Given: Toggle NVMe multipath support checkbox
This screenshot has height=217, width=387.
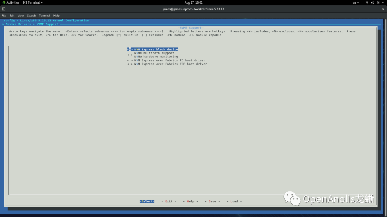Looking at the screenshot, I should coord(150,53).
